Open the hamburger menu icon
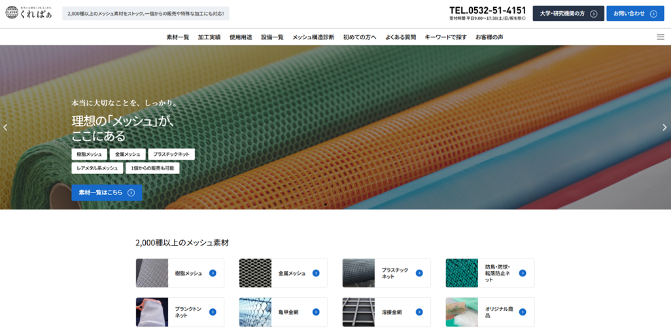Viewport: 671px width, 328px height. (660, 37)
